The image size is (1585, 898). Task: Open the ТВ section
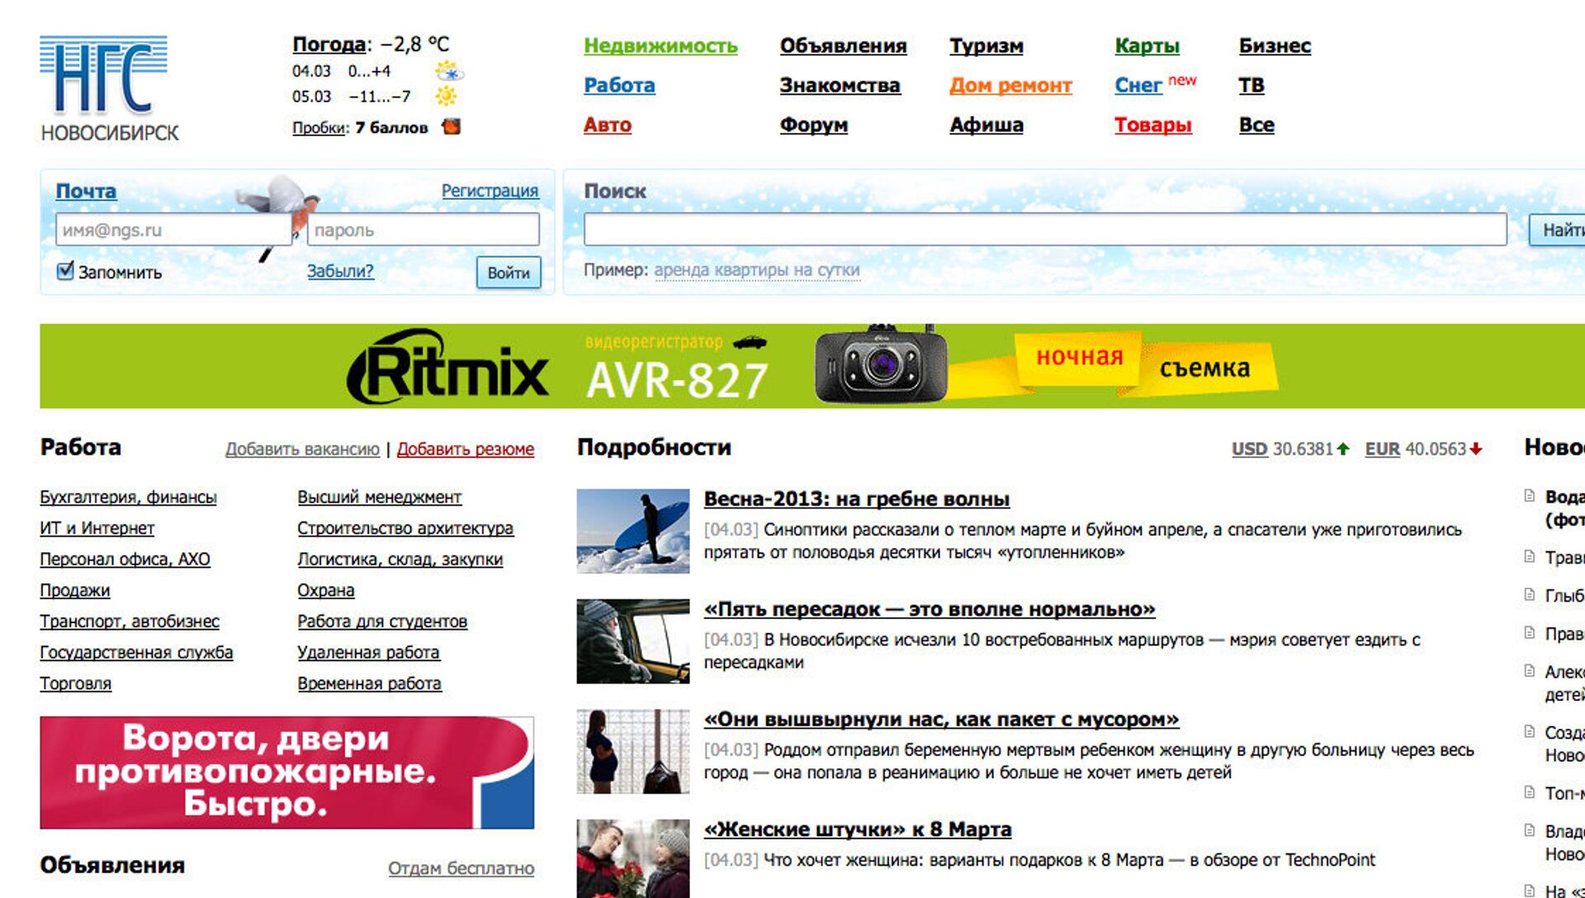(1251, 86)
